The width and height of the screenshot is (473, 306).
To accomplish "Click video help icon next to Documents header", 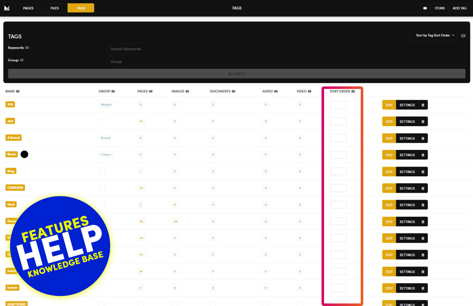I will pyautogui.click(x=233, y=91).
